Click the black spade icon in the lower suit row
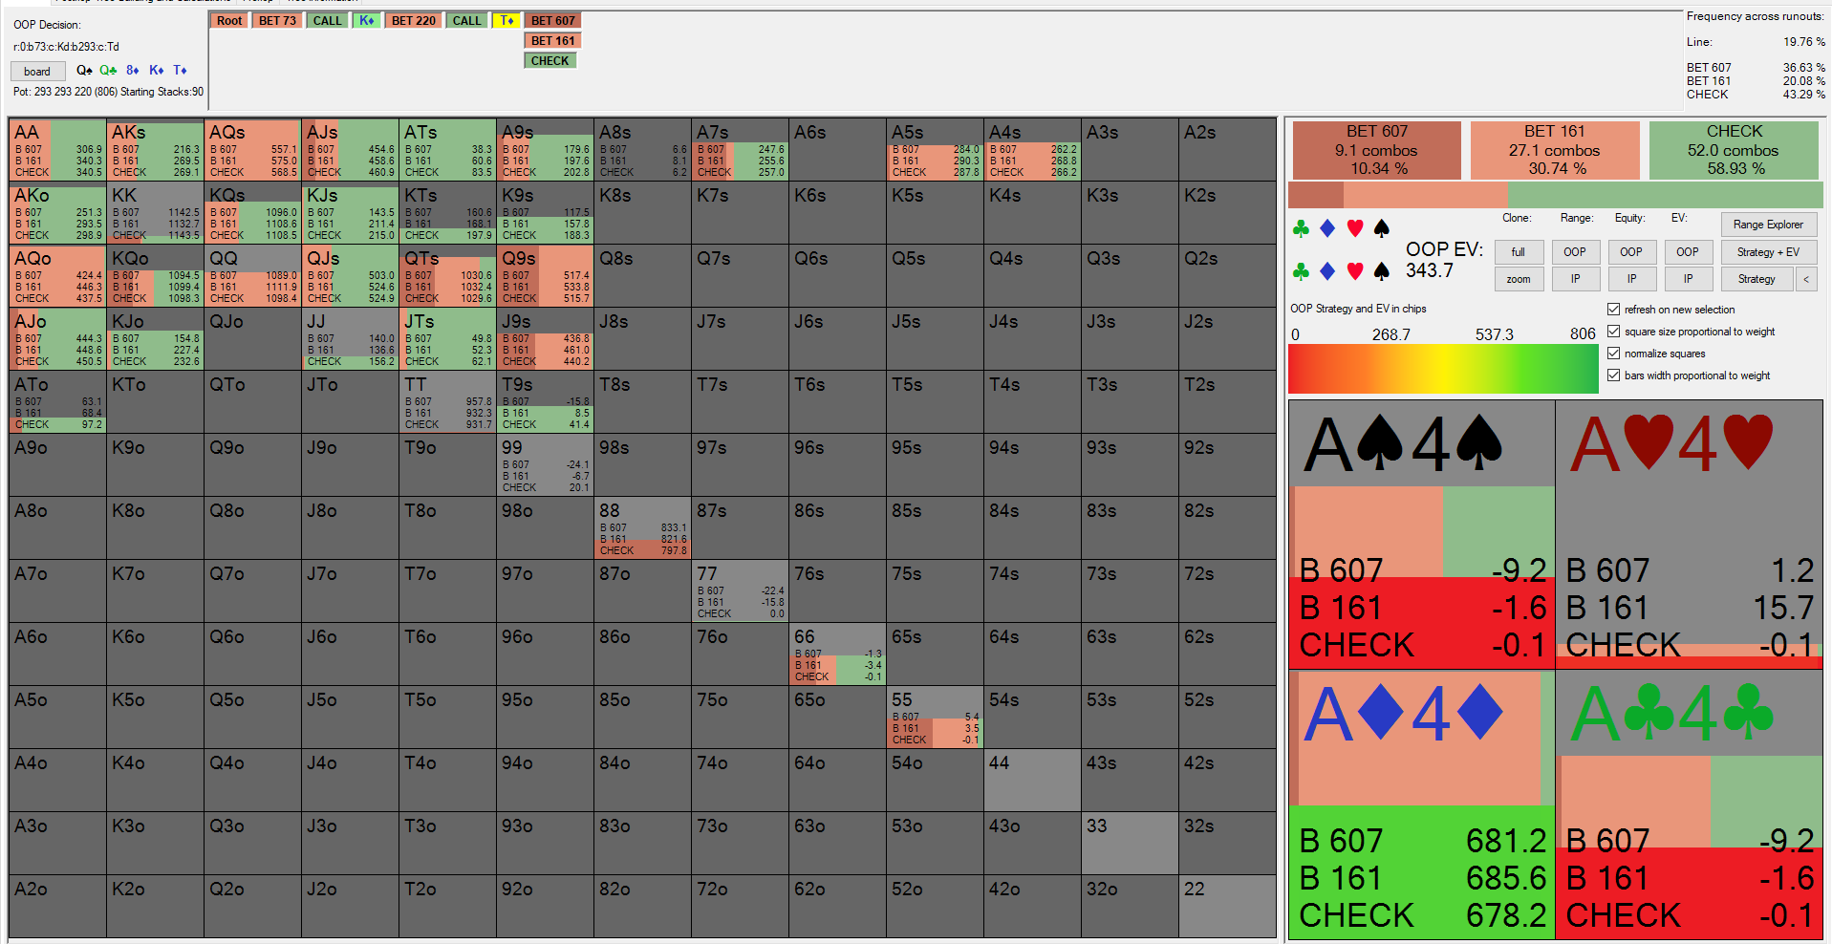The width and height of the screenshot is (1832, 944). pyautogui.click(x=1381, y=272)
